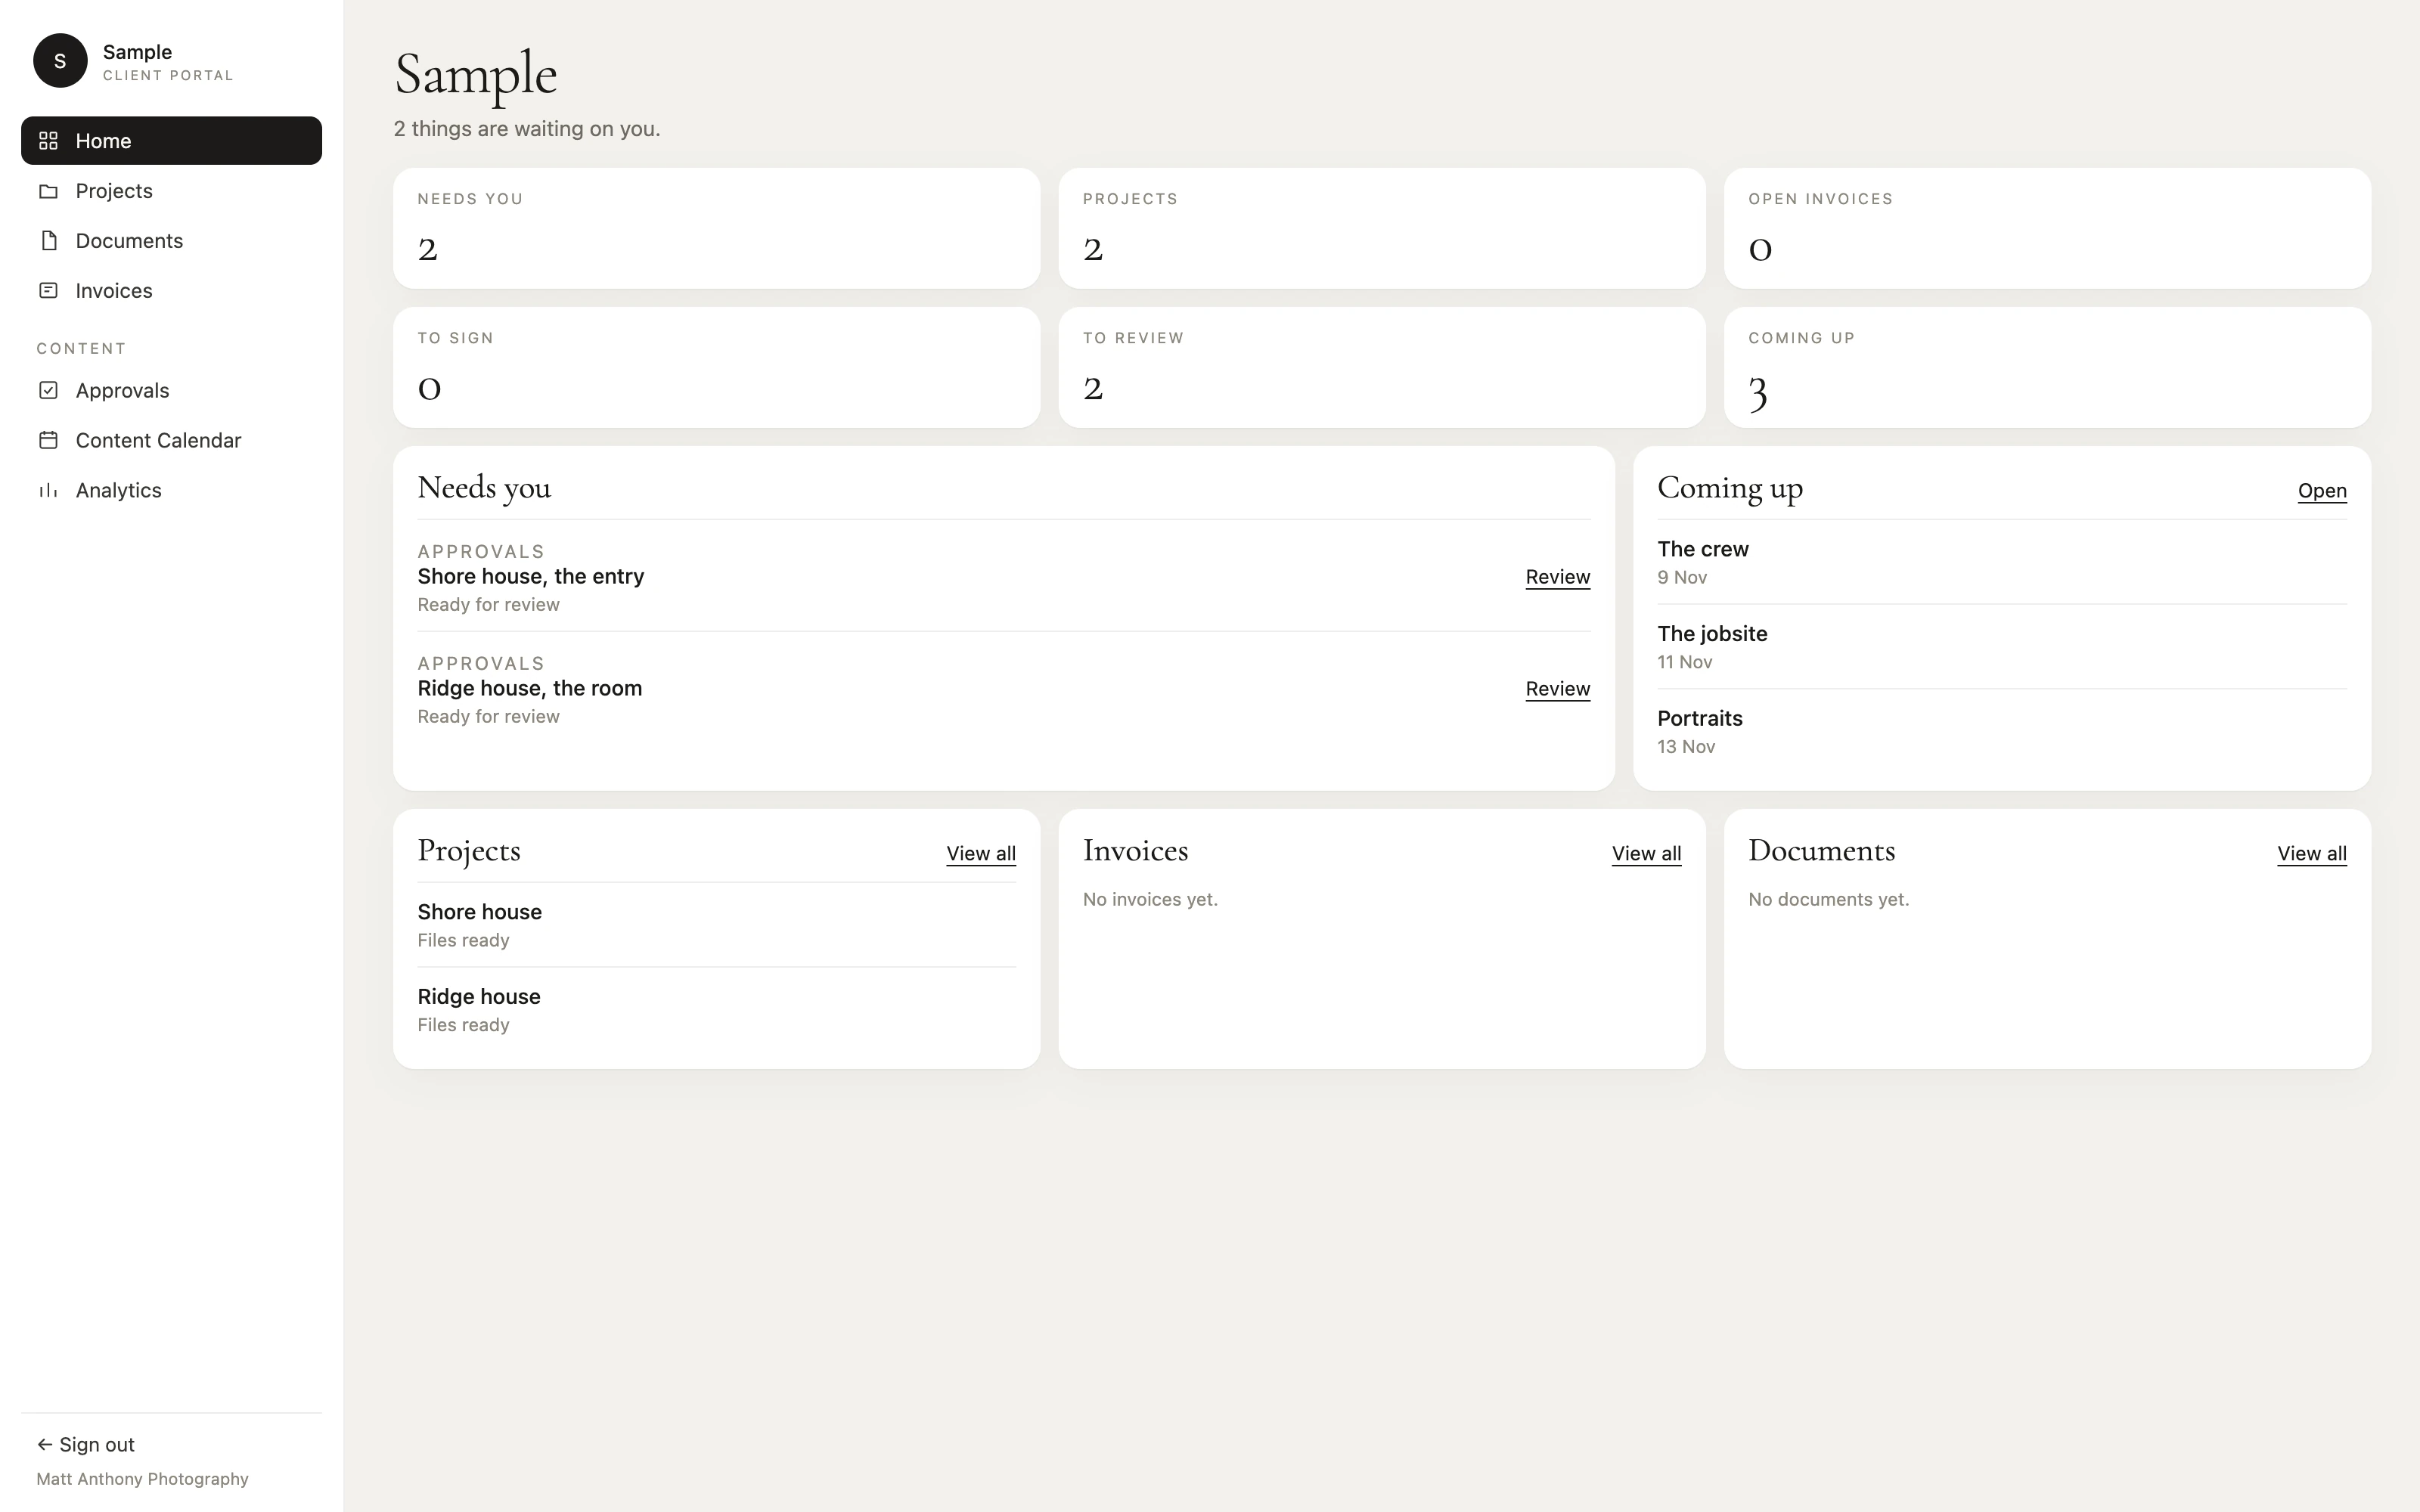Click the Invoices icon in sidebar

click(48, 291)
